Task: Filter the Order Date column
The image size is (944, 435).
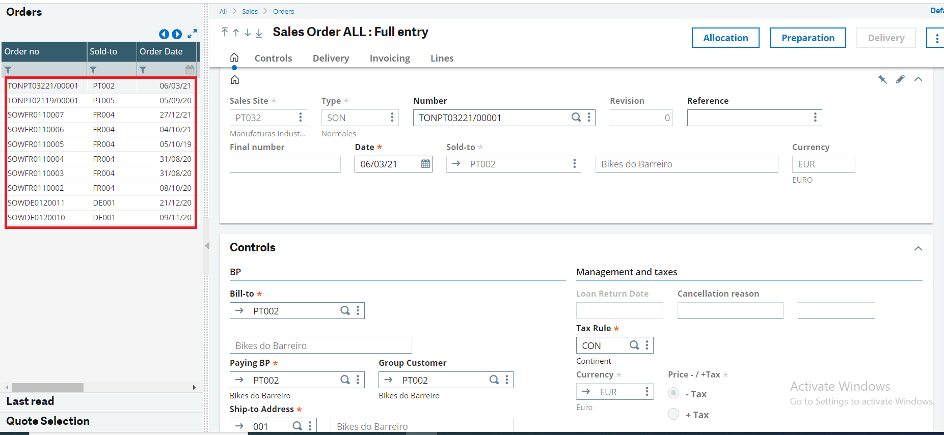Action: point(143,70)
